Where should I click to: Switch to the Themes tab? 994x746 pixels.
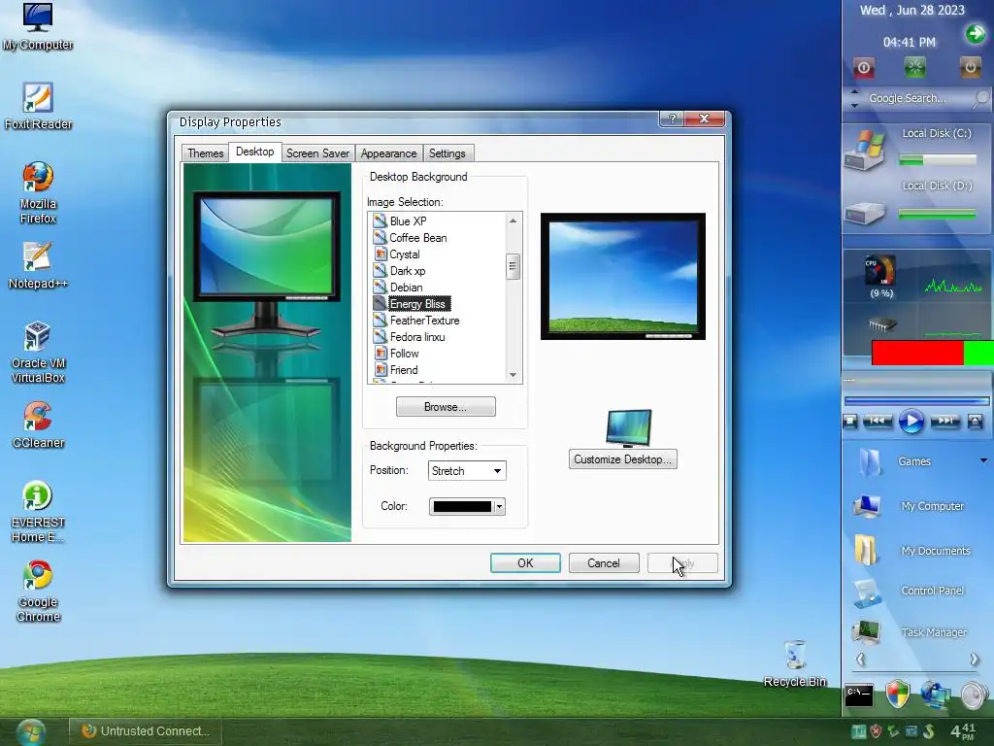point(206,153)
